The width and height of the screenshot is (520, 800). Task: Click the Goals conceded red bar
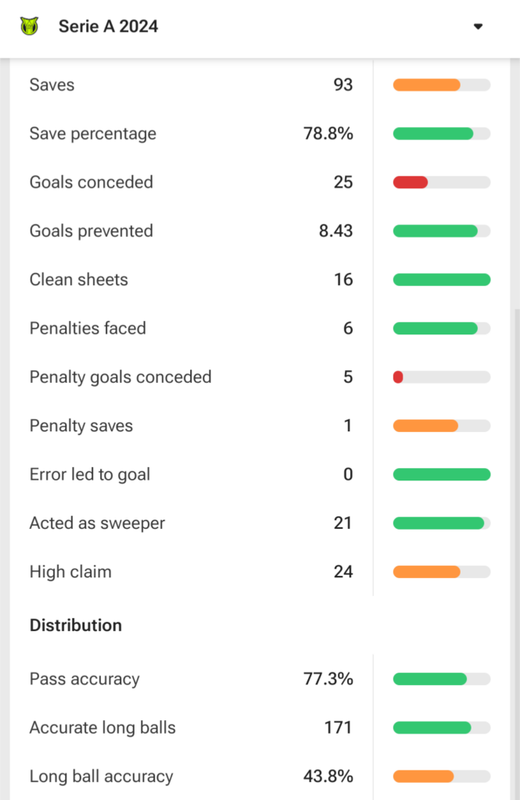click(x=411, y=183)
